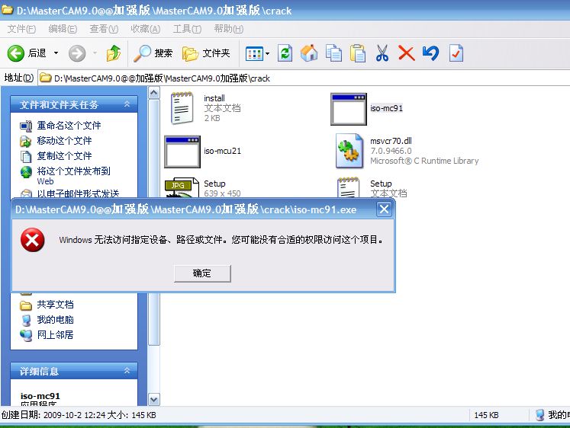Select the Setup text document icon
Screen dimensions: 570x428
(348, 187)
